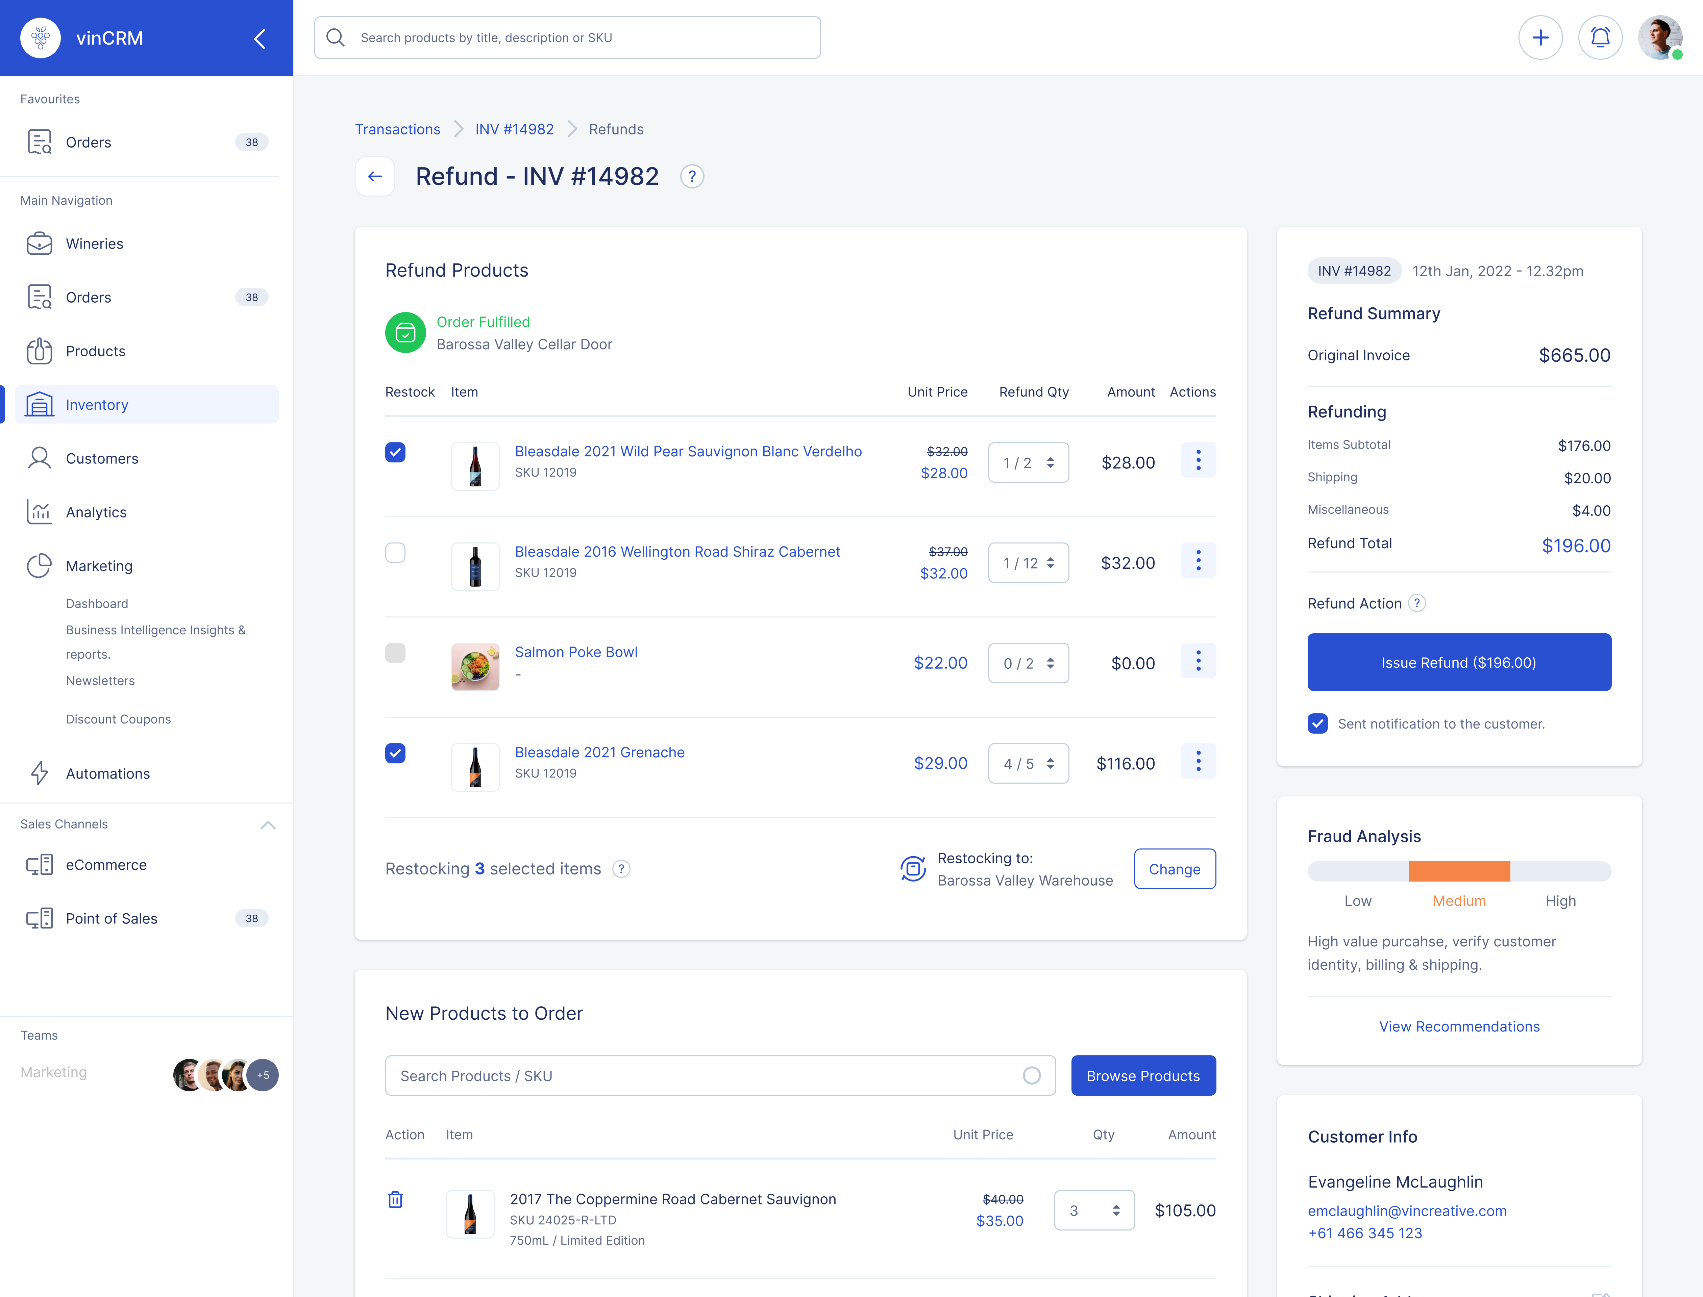
Task: Open Orders under Favourites
Action: click(147, 142)
